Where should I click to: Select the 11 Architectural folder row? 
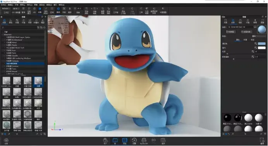(23, 40)
